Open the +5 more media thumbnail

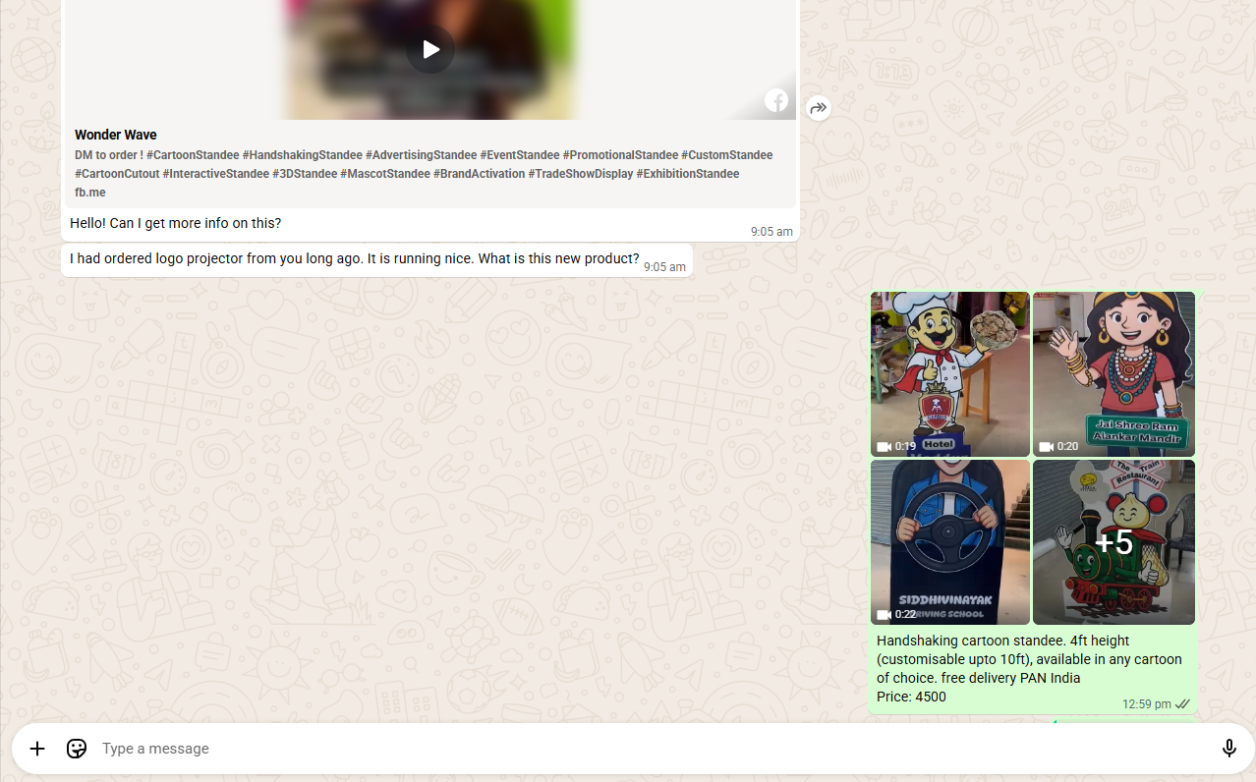coord(1113,541)
